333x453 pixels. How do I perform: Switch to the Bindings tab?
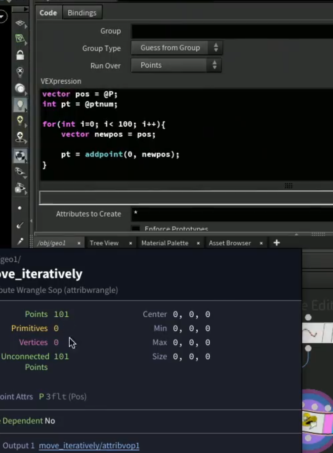pos(82,13)
